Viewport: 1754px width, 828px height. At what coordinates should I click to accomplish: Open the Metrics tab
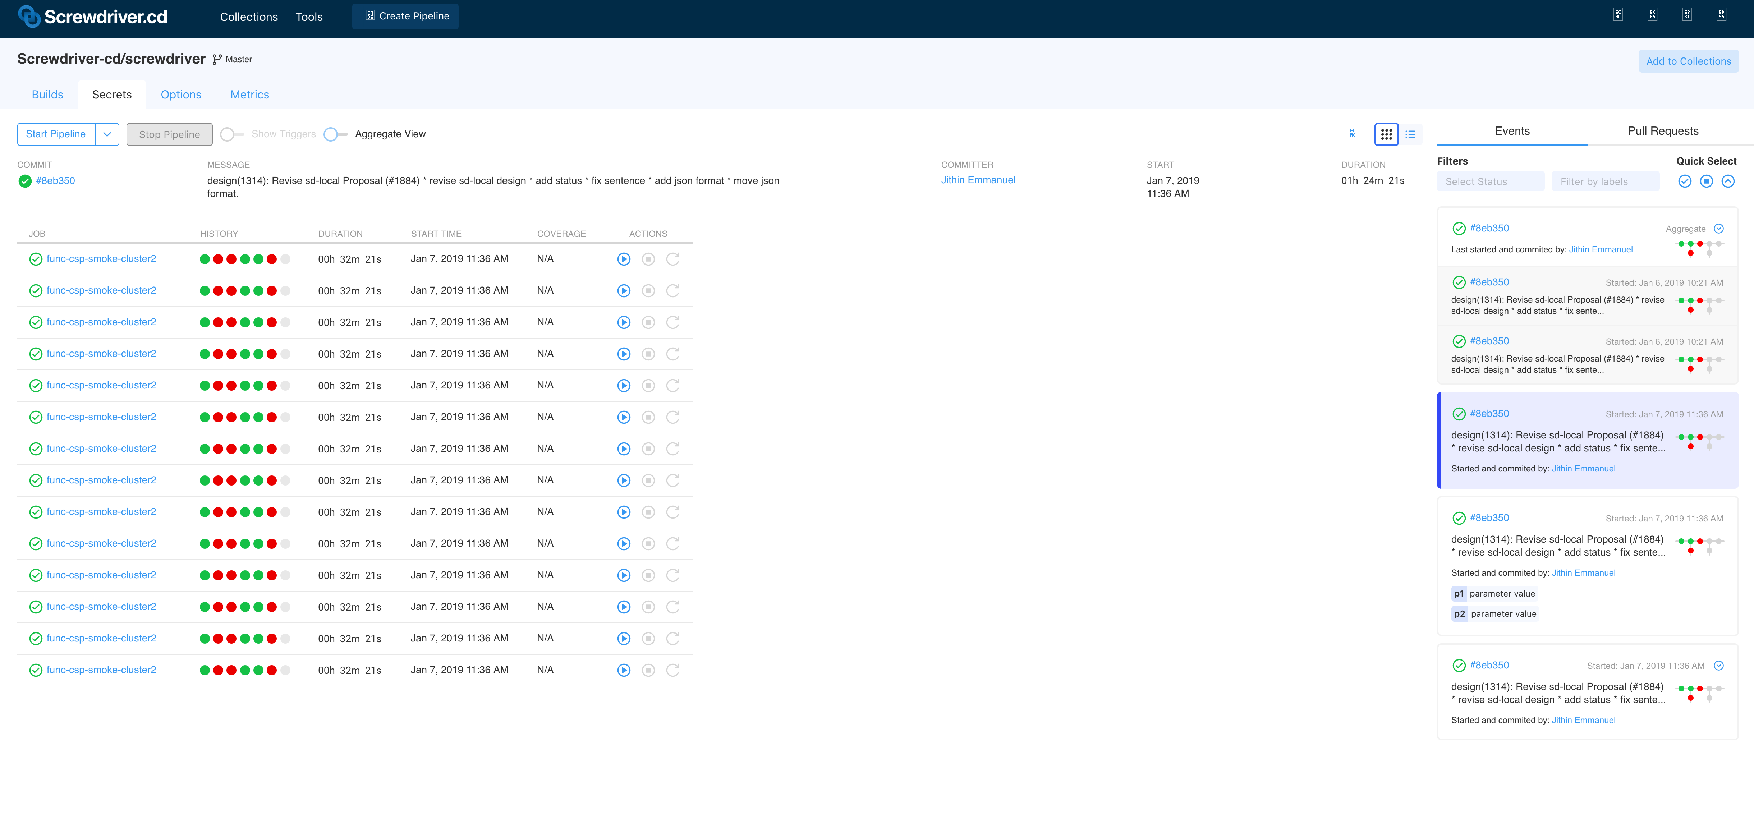click(249, 95)
